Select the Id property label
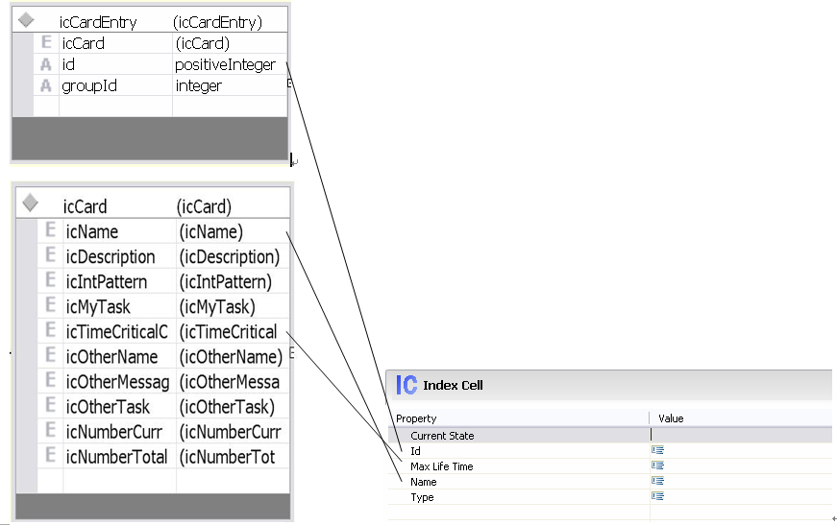This screenshot has height=525, width=837. tap(415, 451)
